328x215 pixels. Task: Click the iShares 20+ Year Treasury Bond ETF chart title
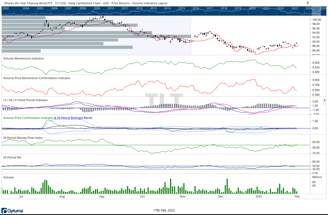(x=85, y=3)
